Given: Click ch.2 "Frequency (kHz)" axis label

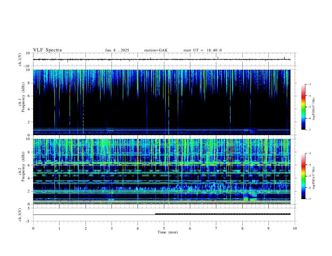Looking at the screenshot, I should point(23,166).
